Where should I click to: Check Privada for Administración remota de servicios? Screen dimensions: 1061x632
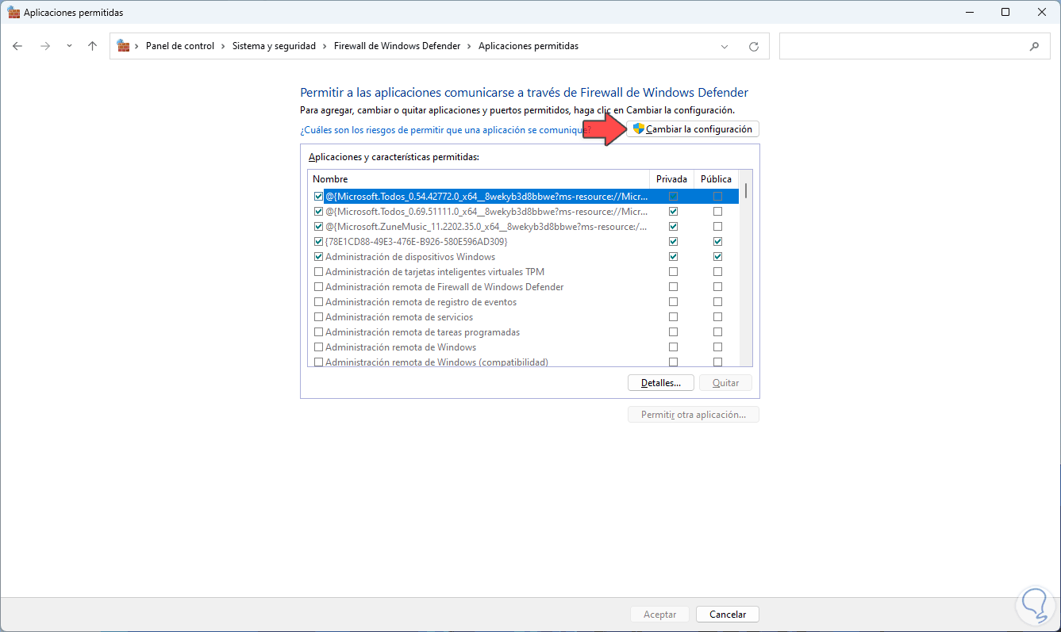pyautogui.click(x=673, y=317)
